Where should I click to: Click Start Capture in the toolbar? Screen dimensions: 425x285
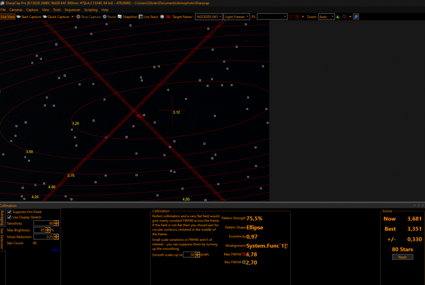pyautogui.click(x=29, y=17)
